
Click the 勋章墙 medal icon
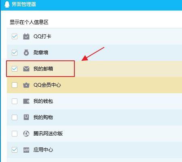click(x=26, y=53)
